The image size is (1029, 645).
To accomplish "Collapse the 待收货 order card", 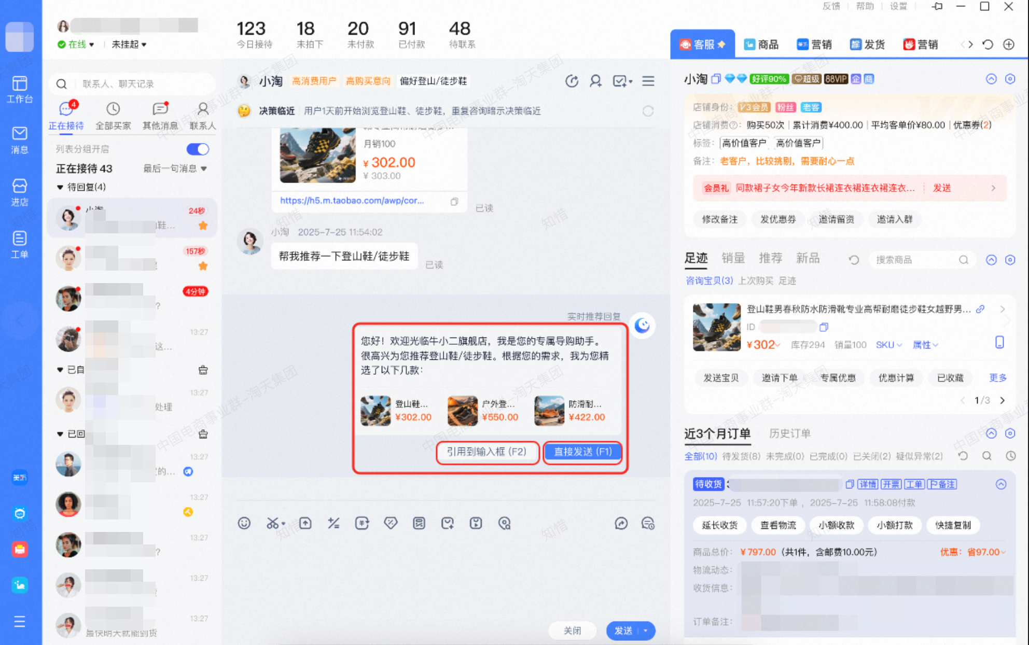I will (1001, 484).
